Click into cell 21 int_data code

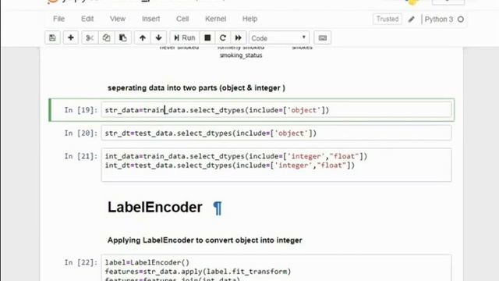click(x=276, y=165)
